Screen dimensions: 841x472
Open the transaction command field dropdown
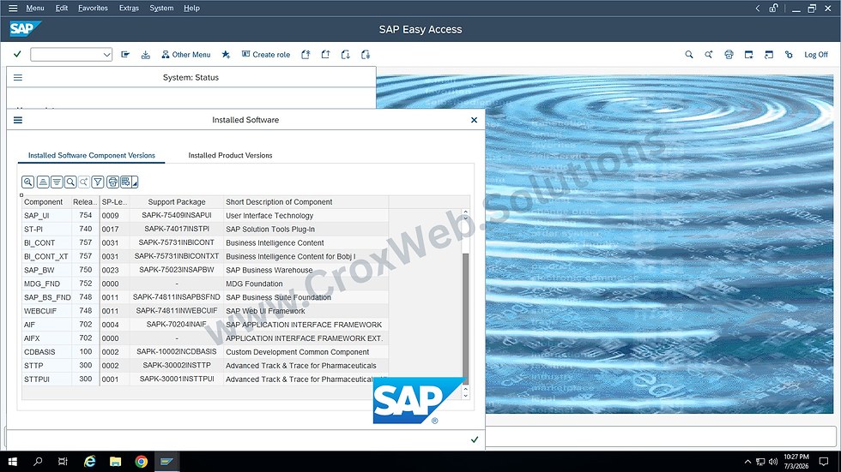106,55
